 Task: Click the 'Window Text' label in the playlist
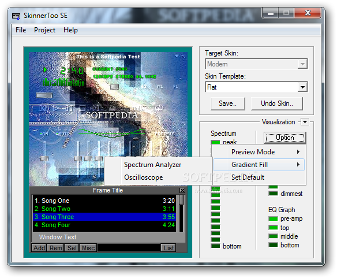58,237
